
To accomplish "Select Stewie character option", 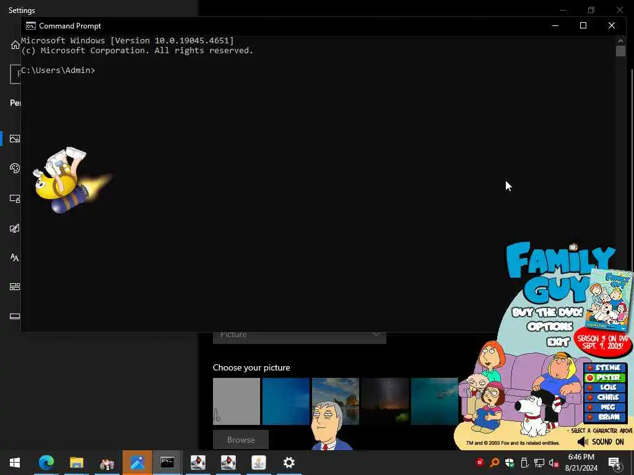I will (x=606, y=367).
